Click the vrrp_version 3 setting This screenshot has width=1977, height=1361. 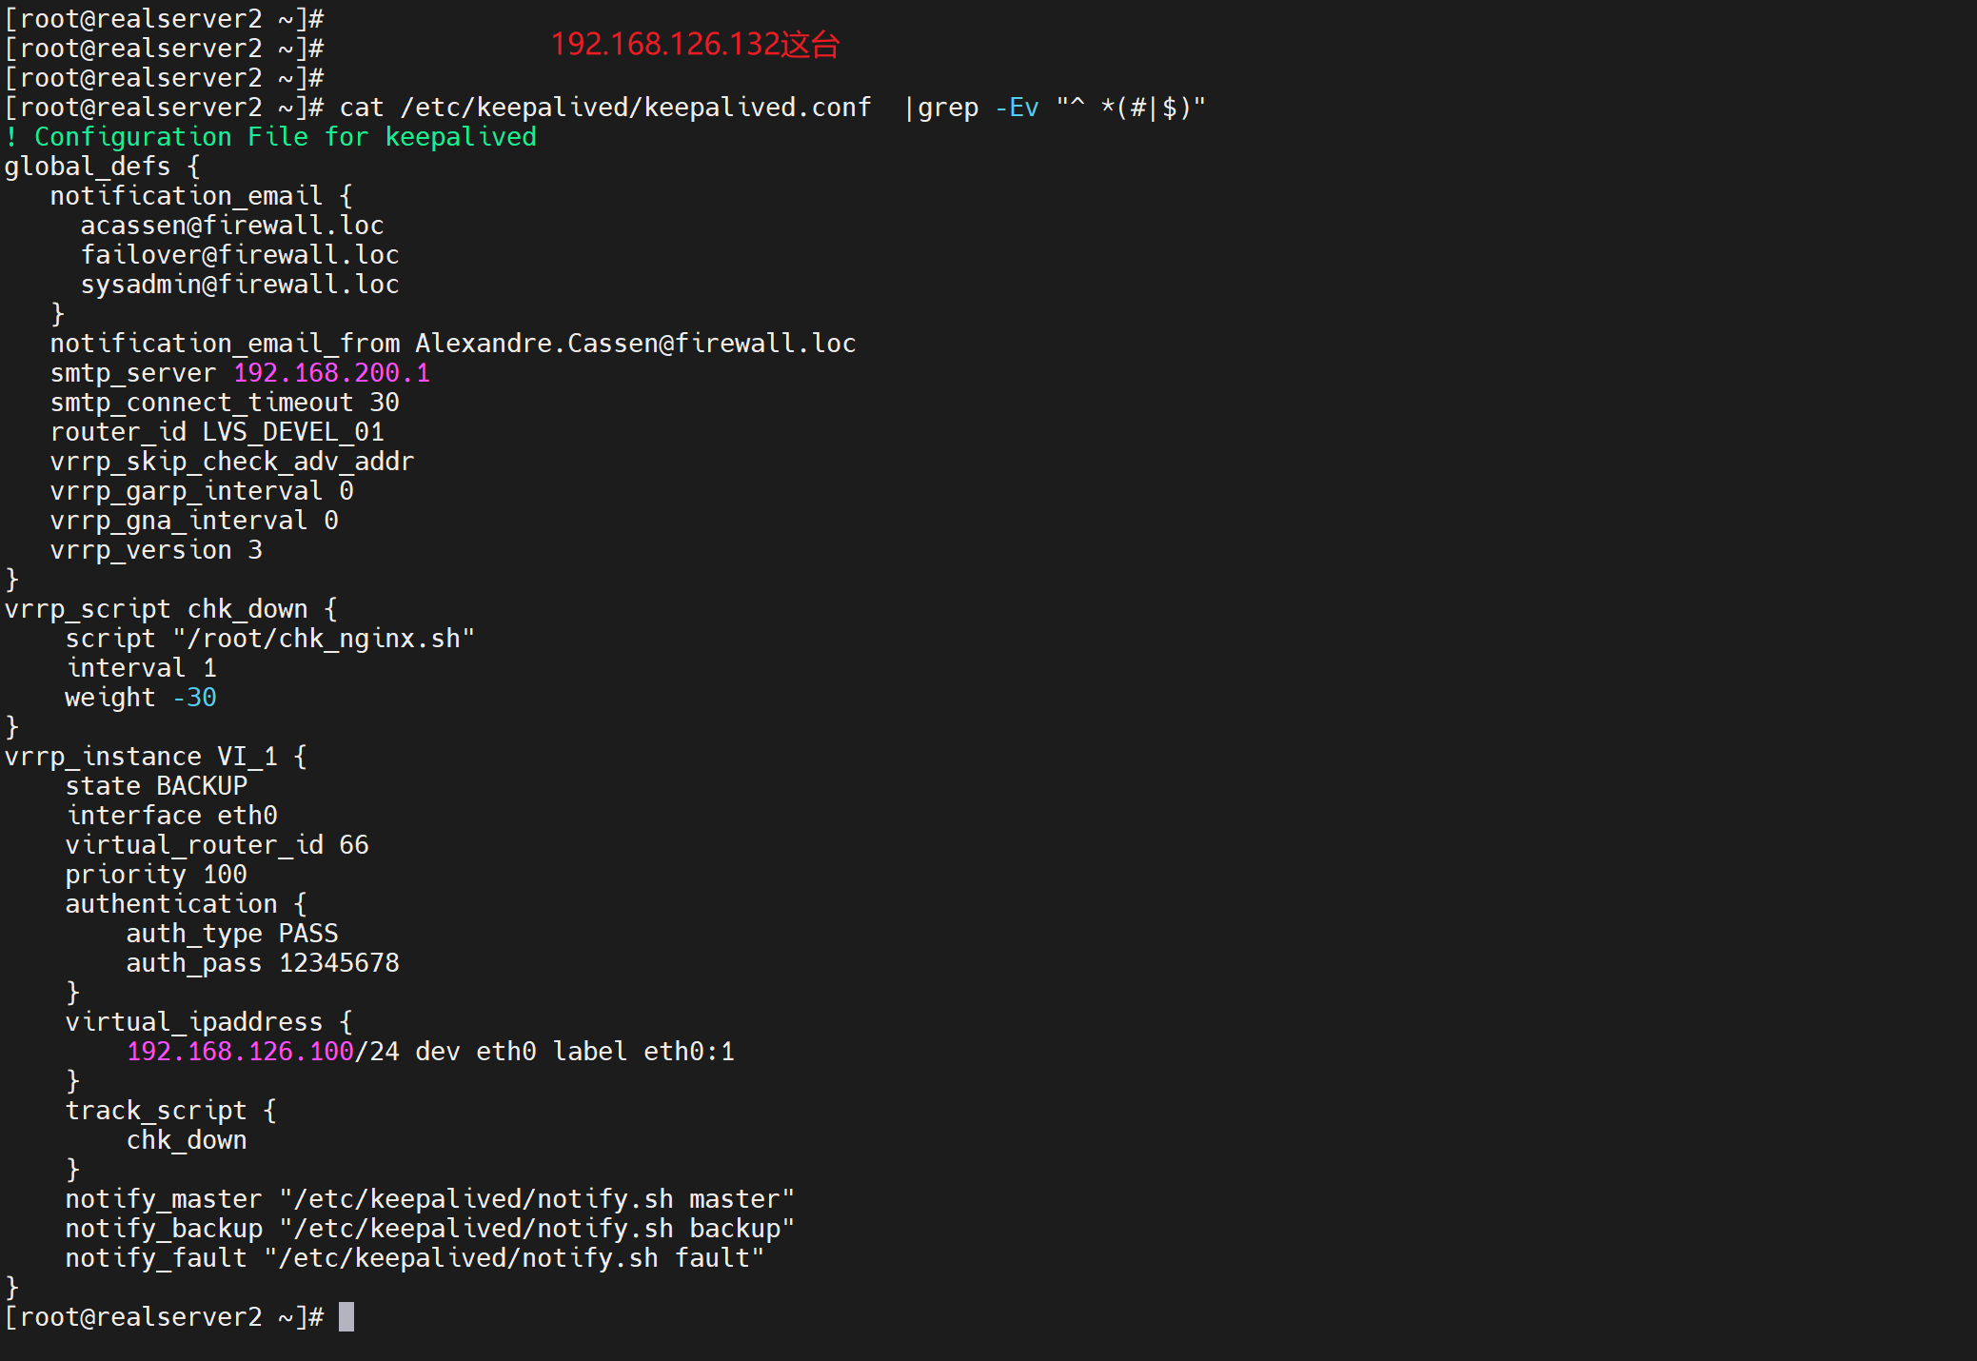pos(156,550)
